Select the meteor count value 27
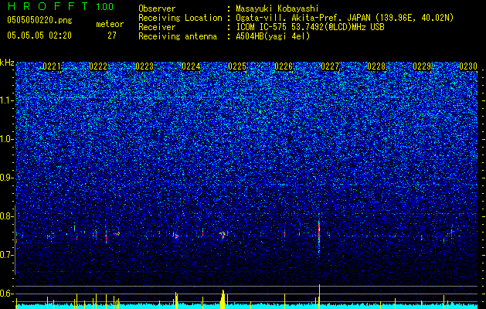Image resolution: width=486 pixels, height=309 pixels. click(112, 36)
